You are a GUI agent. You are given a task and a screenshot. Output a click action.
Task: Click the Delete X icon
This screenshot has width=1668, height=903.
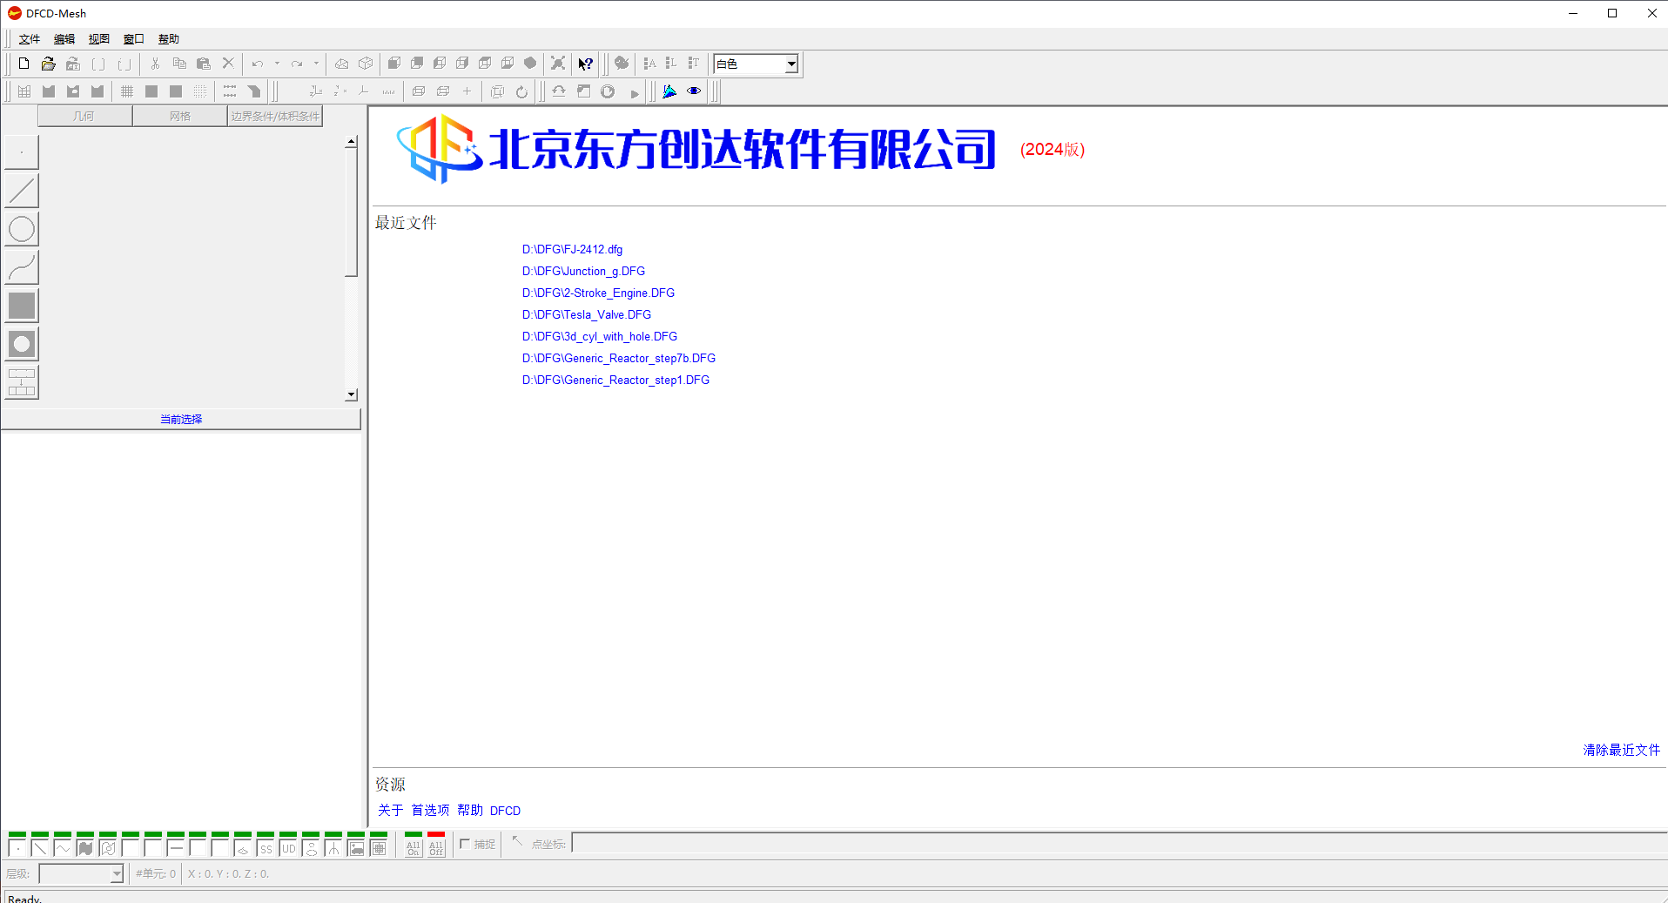click(x=228, y=64)
